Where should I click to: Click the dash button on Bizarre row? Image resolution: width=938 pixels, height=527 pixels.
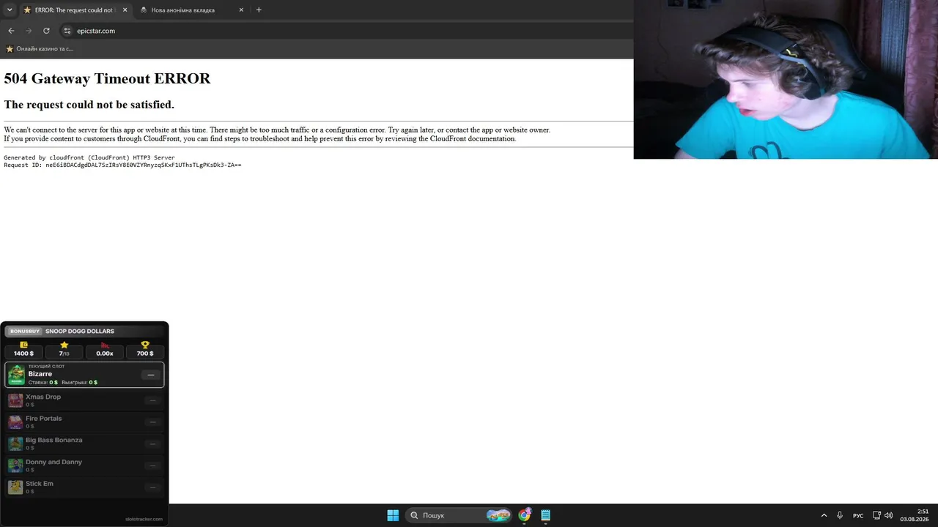[151, 375]
